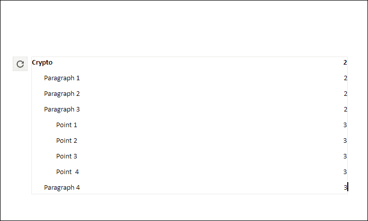Open the Crypto heading entry
368x221 pixels.
tap(42, 63)
